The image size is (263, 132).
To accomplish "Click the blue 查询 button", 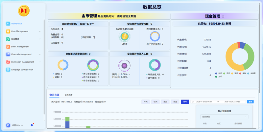I will coord(251,102).
